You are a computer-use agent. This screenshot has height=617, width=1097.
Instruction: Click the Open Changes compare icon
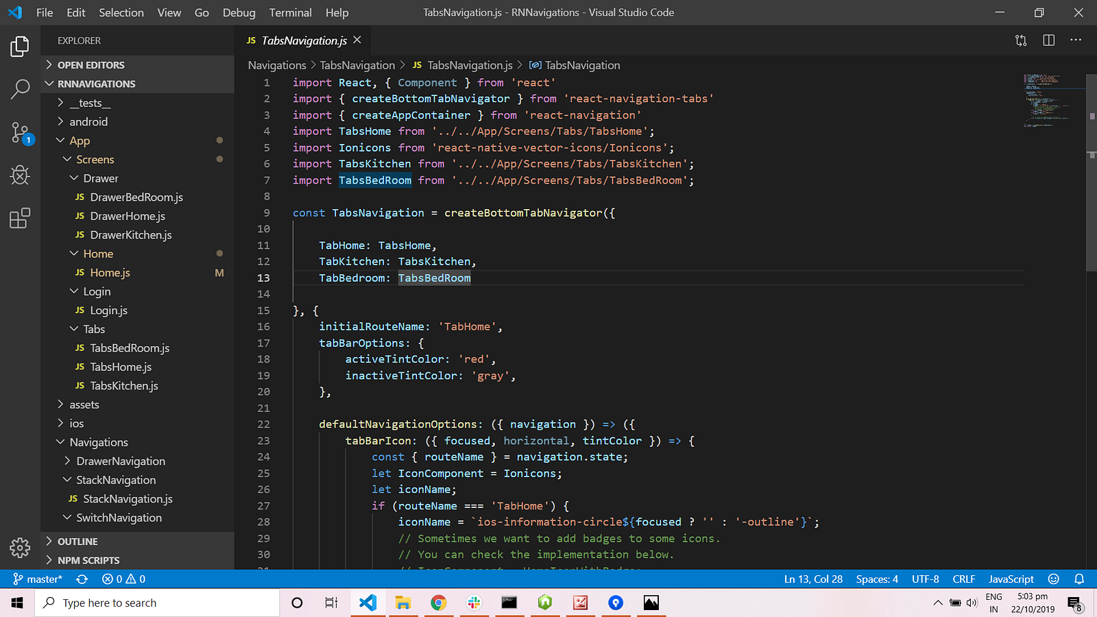[x=1021, y=40]
